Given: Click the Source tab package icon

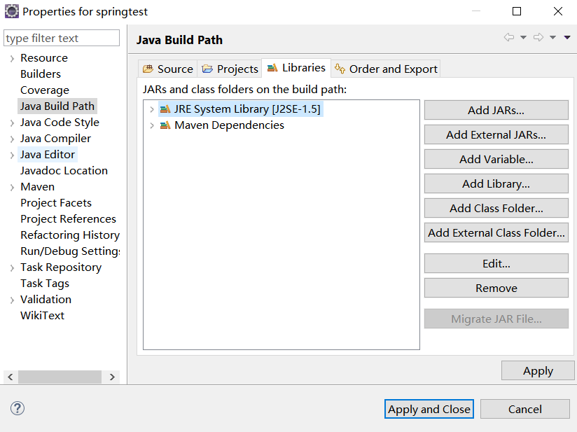Looking at the screenshot, I should coord(148,69).
